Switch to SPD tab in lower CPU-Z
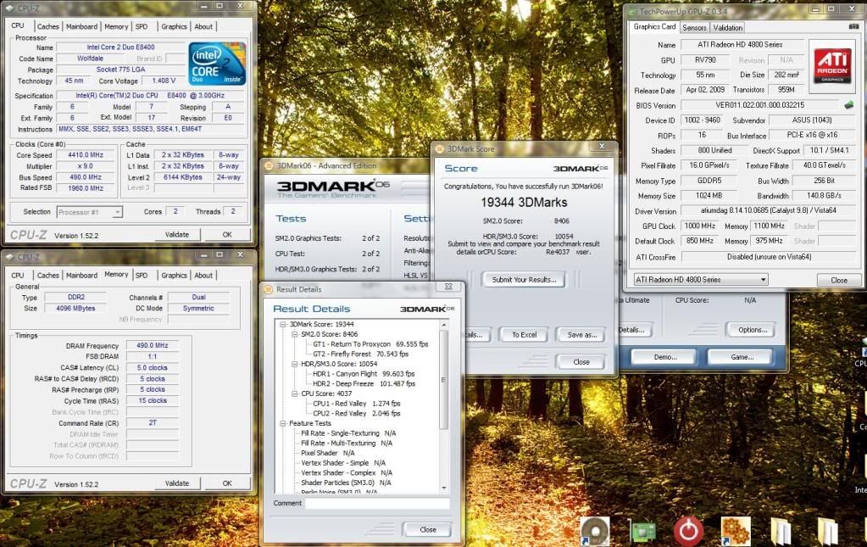The height and width of the screenshot is (547, 867). click(142, 275)
